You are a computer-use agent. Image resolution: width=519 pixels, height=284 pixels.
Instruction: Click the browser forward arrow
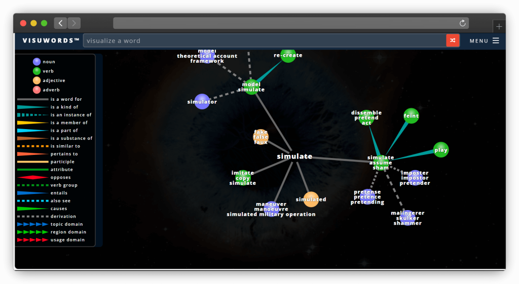pyautogui.click(x=74, y=23)
